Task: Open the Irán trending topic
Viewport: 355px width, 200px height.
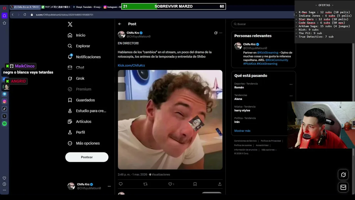Action: pos(237,122)
